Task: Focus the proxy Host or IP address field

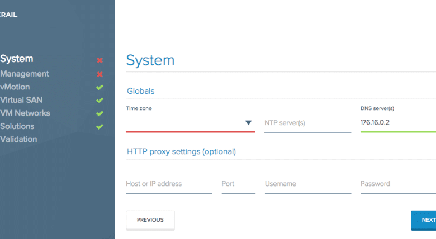Action: point(169,184)
